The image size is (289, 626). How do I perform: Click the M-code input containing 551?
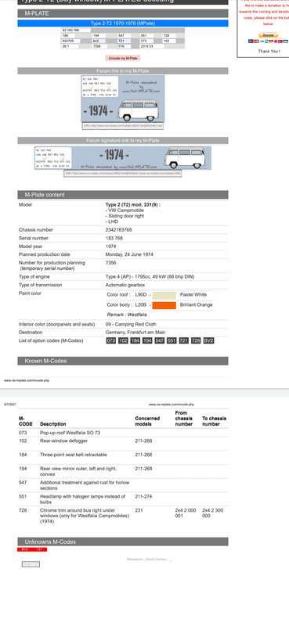146,36
